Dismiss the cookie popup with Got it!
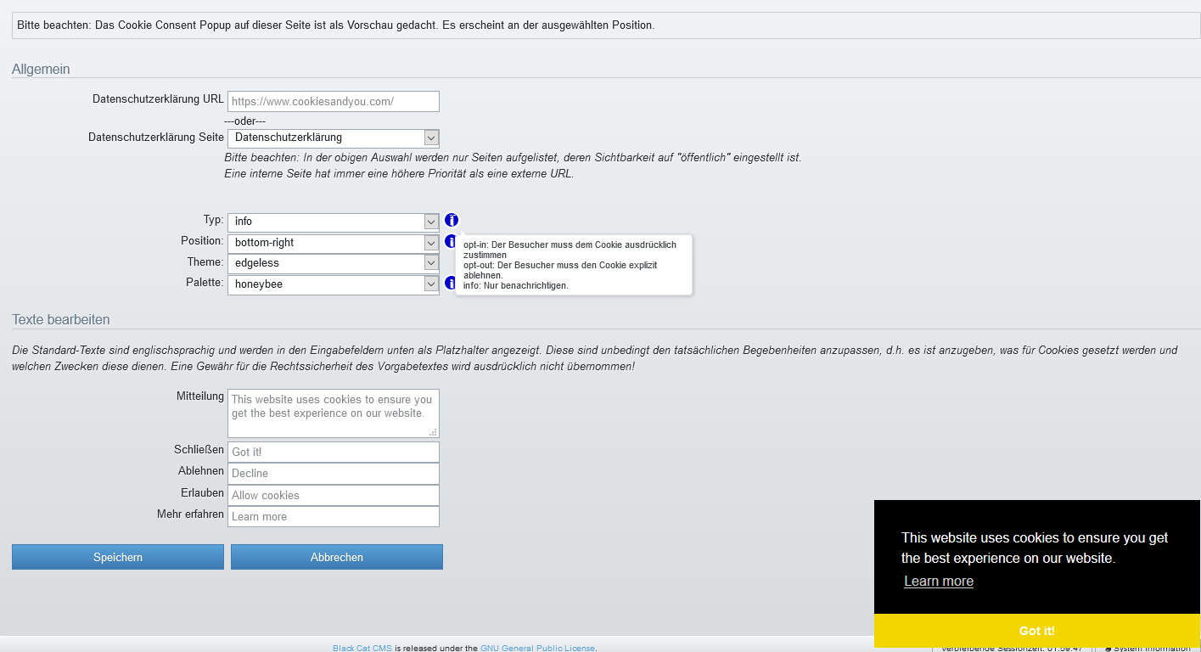This screenshot has height=652, width=1201. (1035, 631)
